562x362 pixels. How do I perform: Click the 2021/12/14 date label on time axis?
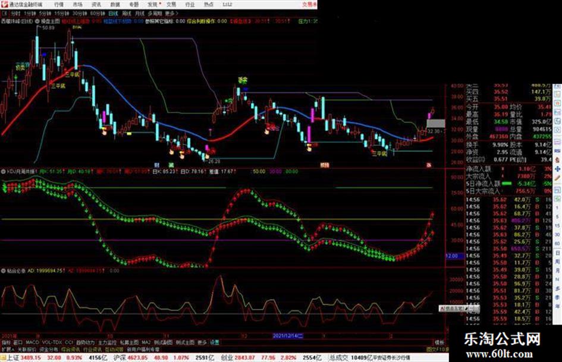coord(288,336)
